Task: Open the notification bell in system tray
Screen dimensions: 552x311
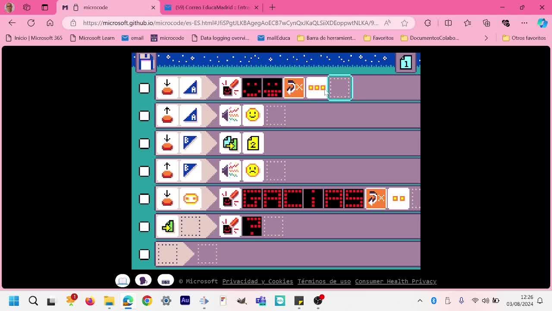Action: 539,301
